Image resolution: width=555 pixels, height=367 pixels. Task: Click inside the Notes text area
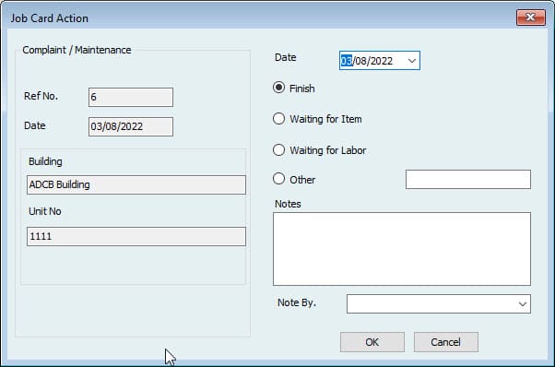[x=402, y=249]
